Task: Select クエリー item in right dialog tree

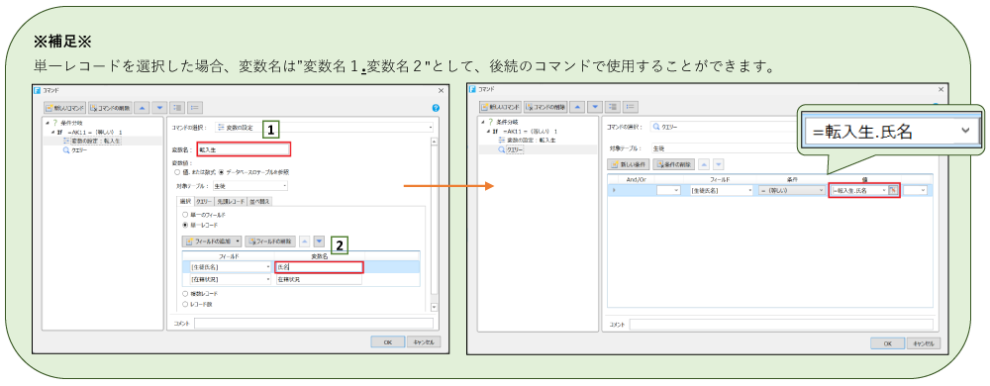Action: [511, 149]
